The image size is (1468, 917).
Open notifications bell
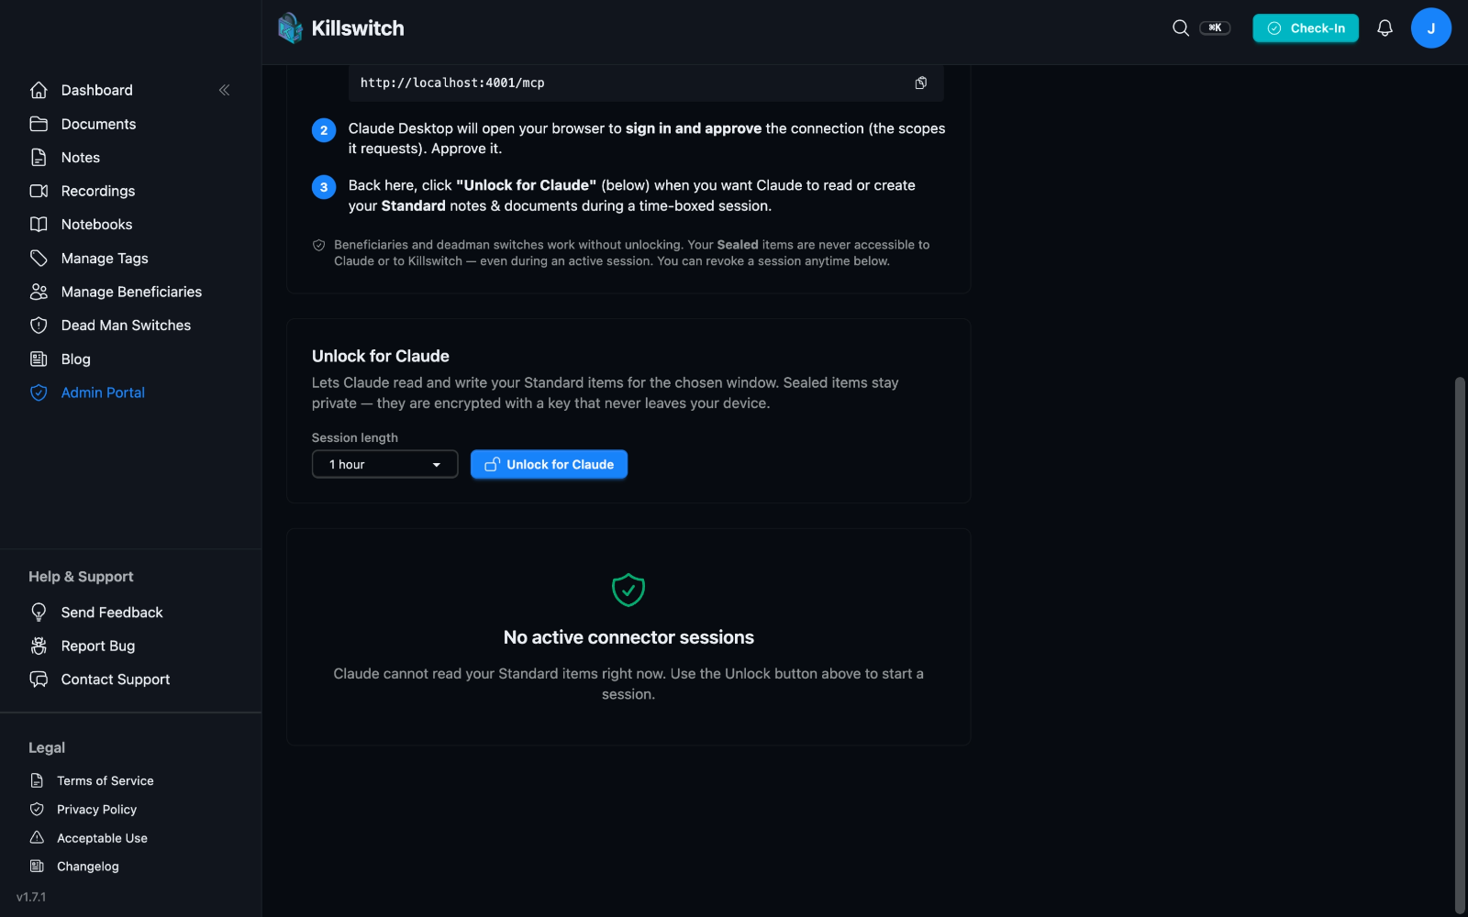pos(1385,28)
